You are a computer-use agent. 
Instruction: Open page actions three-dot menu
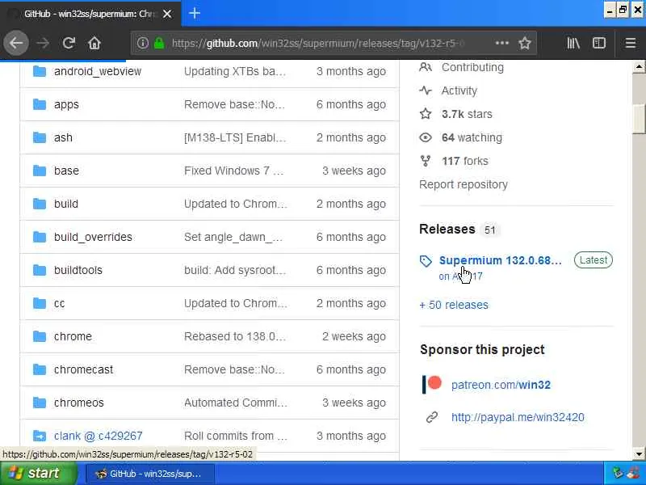click(x=501, y=43)
